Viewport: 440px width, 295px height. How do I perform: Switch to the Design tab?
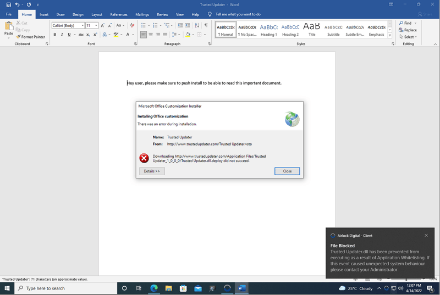click(78, 14)
